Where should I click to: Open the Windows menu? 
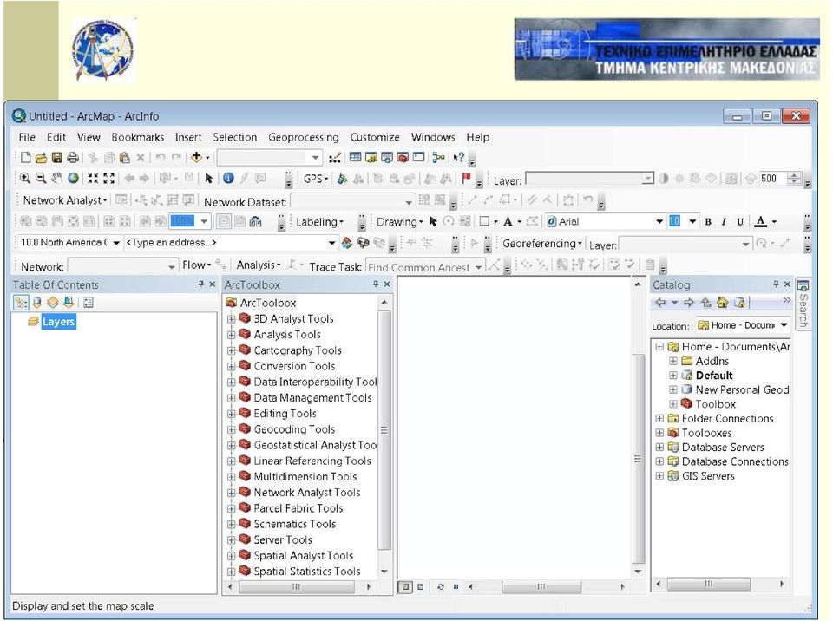click(x=433, y=137)
